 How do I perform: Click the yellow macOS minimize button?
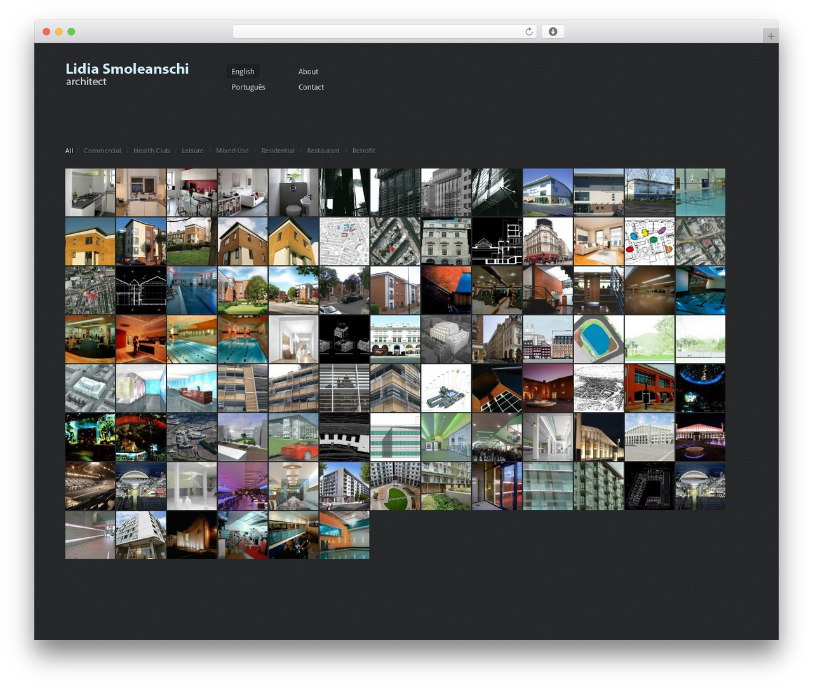coord(58,32)
